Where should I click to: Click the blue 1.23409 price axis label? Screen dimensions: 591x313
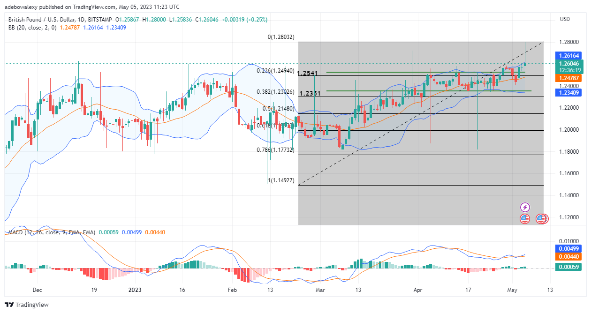pyautogui.click(x=569, y=93)
